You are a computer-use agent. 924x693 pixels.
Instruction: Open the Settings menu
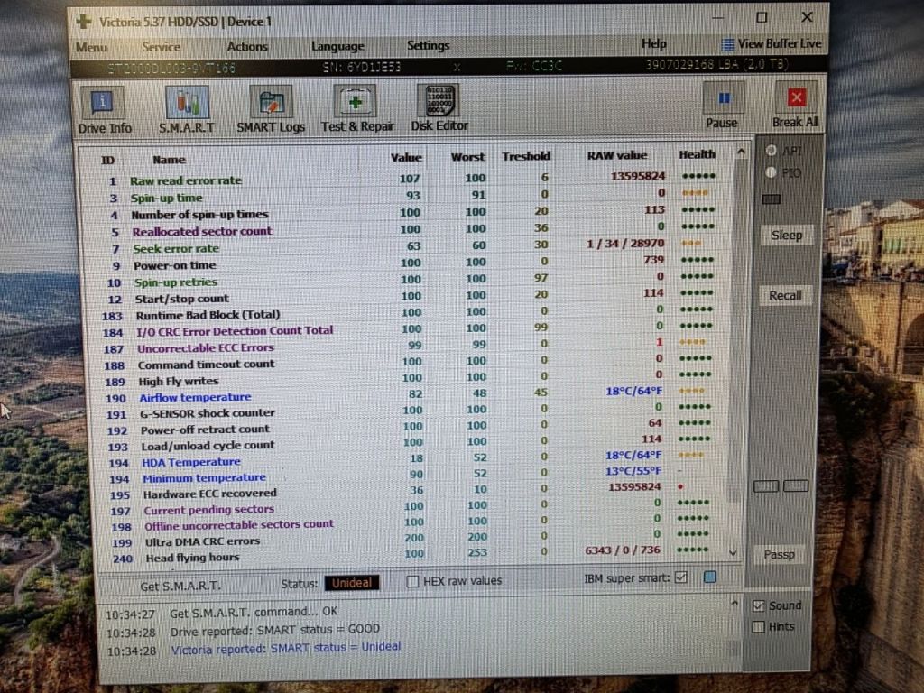click(x=429, y=45)
